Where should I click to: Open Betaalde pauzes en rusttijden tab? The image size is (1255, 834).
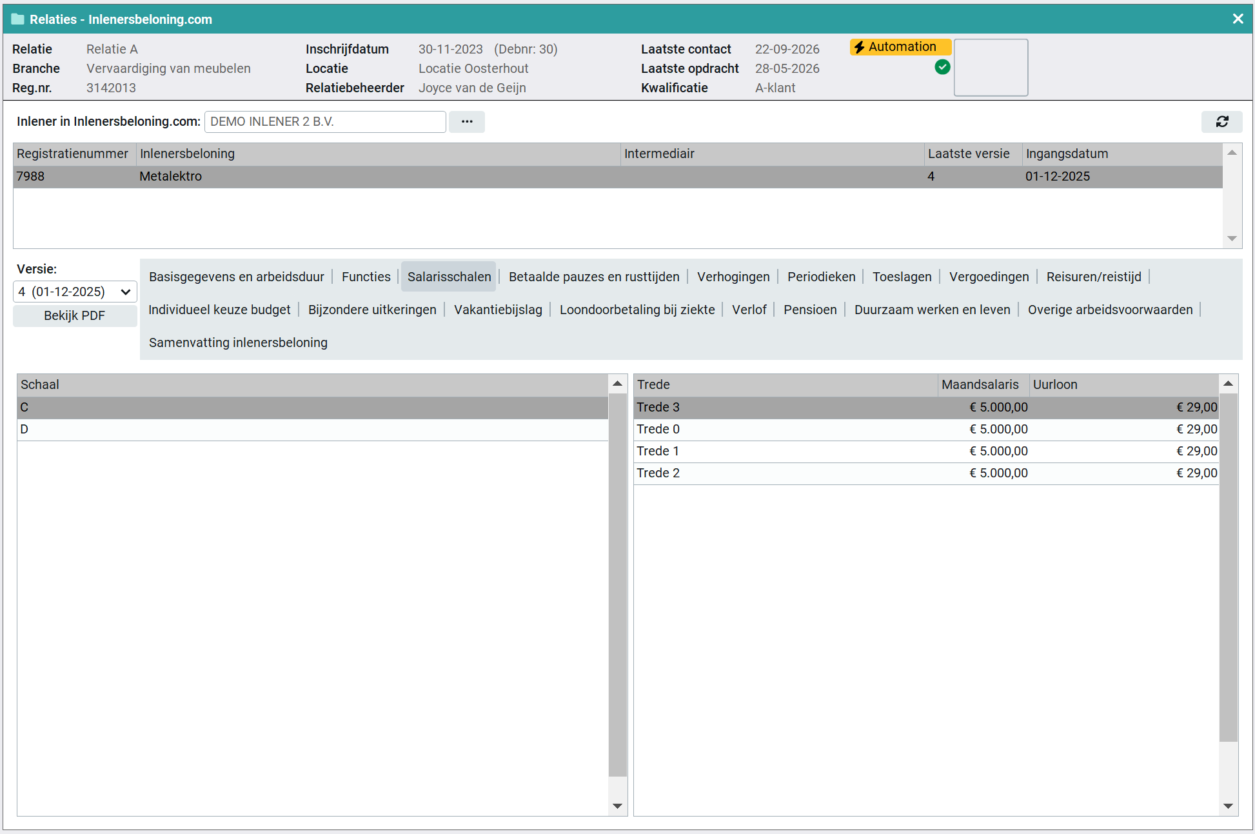pyautogui.click(x=594, y=277)
